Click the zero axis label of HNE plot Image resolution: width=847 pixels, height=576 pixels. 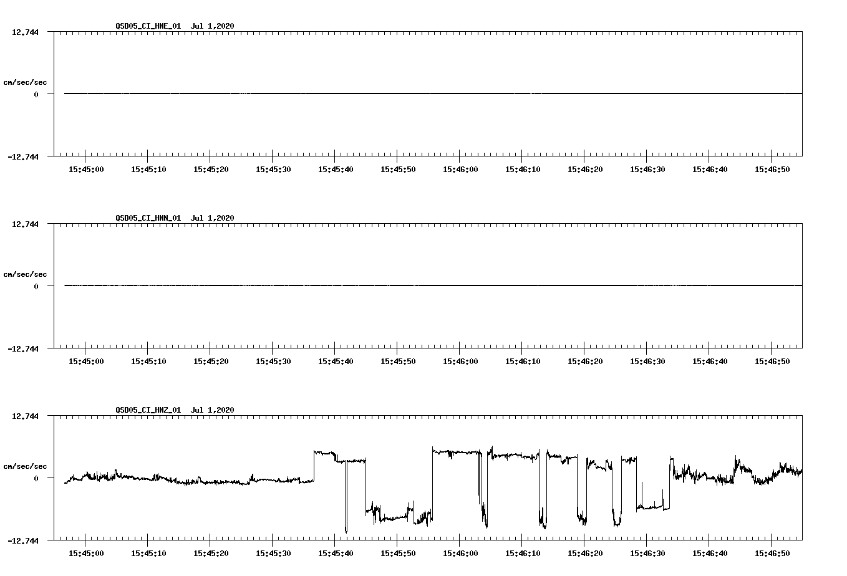pyautogui.click(x=36, y=95)
